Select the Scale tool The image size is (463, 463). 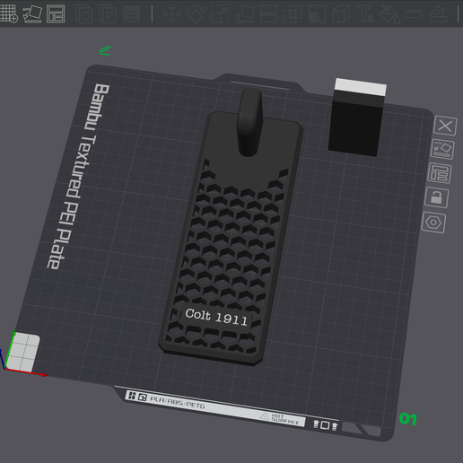pos(220,14)
